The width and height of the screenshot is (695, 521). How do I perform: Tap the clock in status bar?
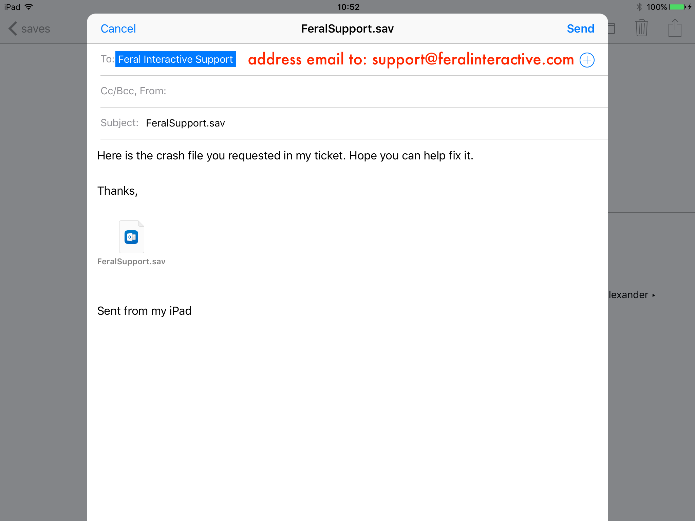pos(348,7)
